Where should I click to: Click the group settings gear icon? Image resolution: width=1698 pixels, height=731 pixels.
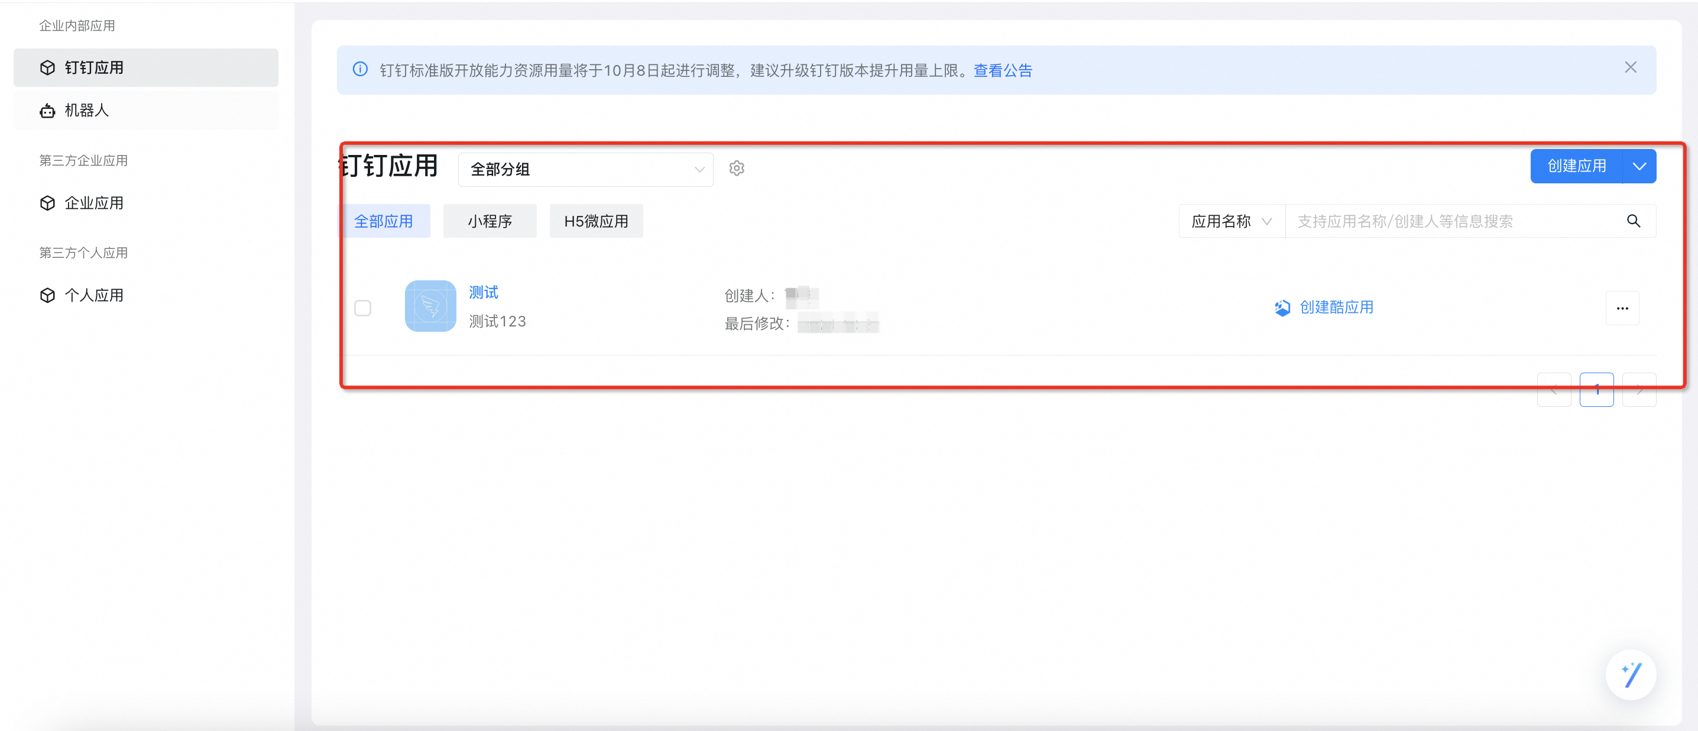(x=736, y=169)
